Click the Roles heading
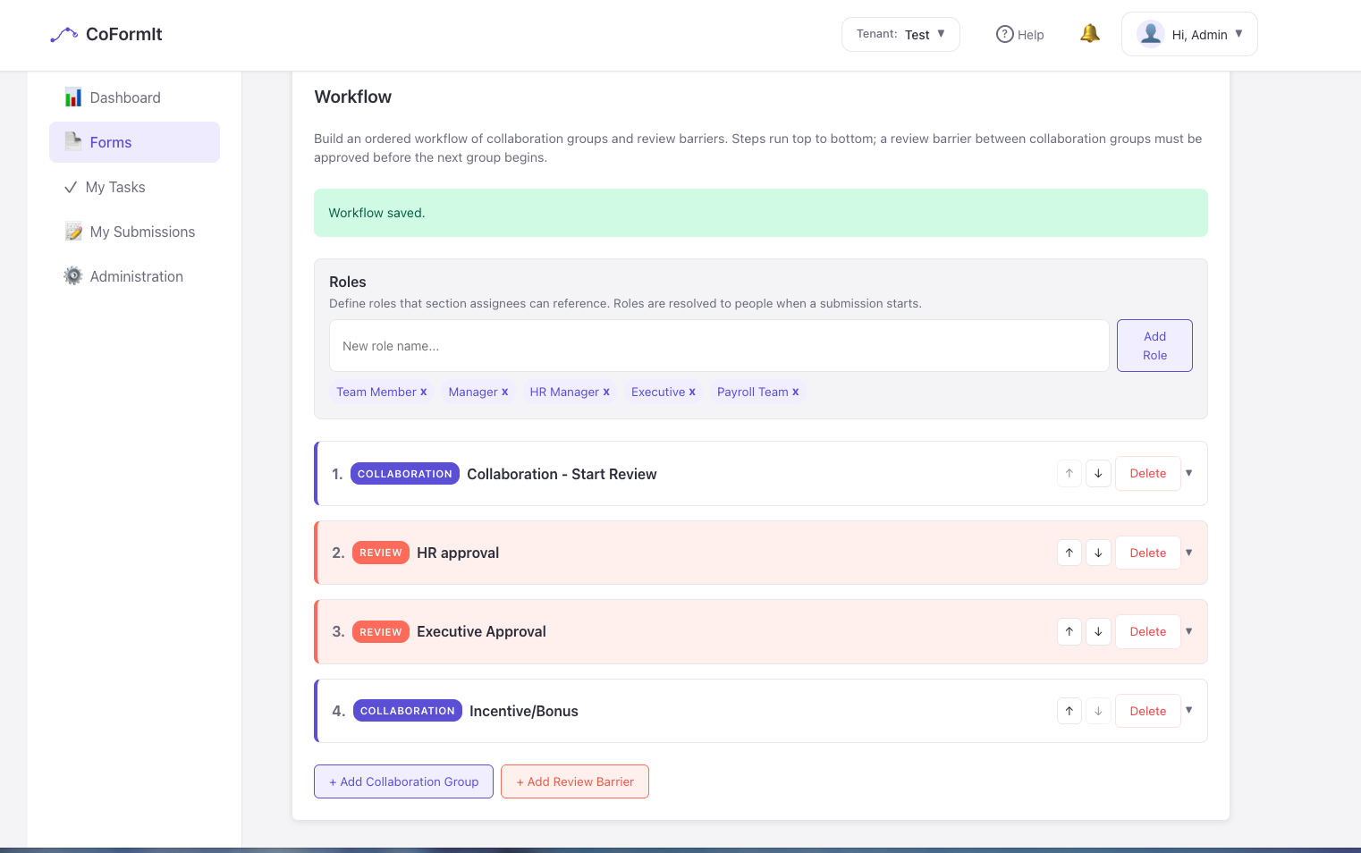Image resolution: width=1361 pixels, height=853 pixels. 348,282
